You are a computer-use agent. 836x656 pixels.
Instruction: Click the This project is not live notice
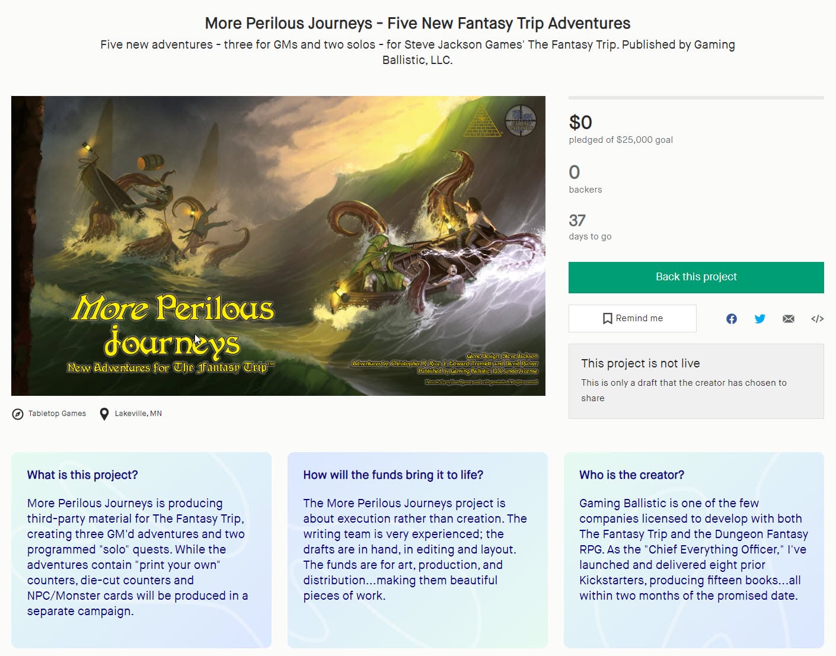point(696,382)
